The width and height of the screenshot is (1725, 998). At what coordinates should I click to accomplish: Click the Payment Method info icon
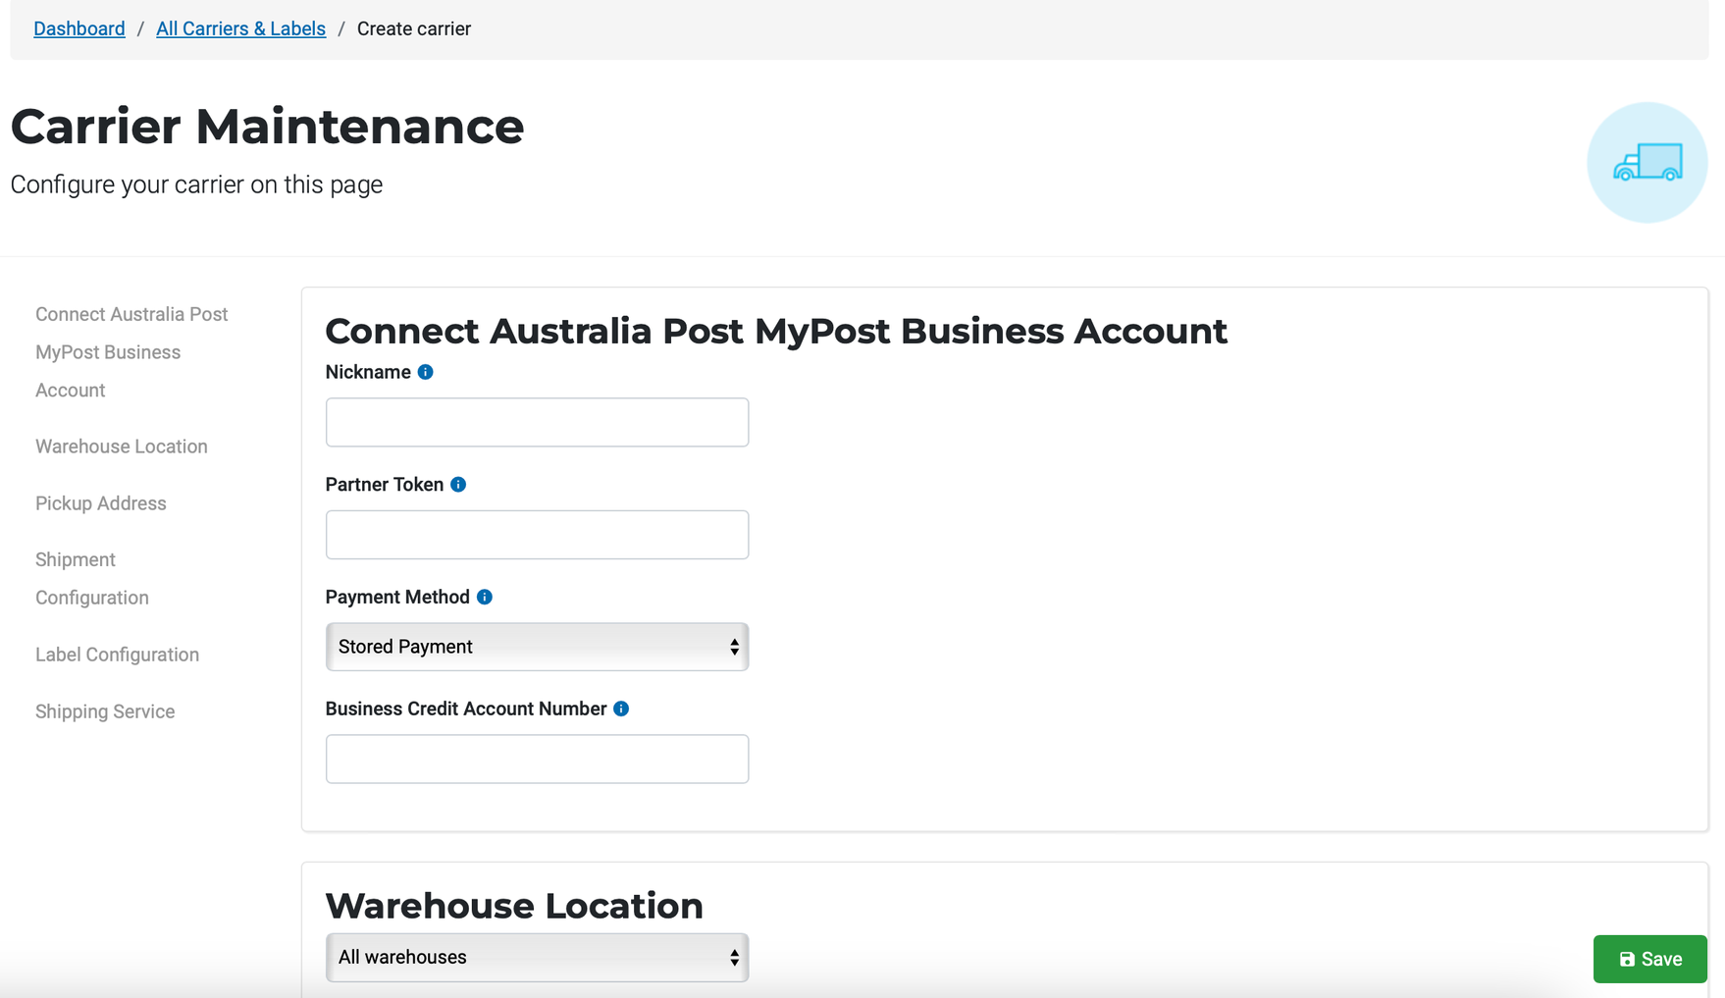point(485,597)
